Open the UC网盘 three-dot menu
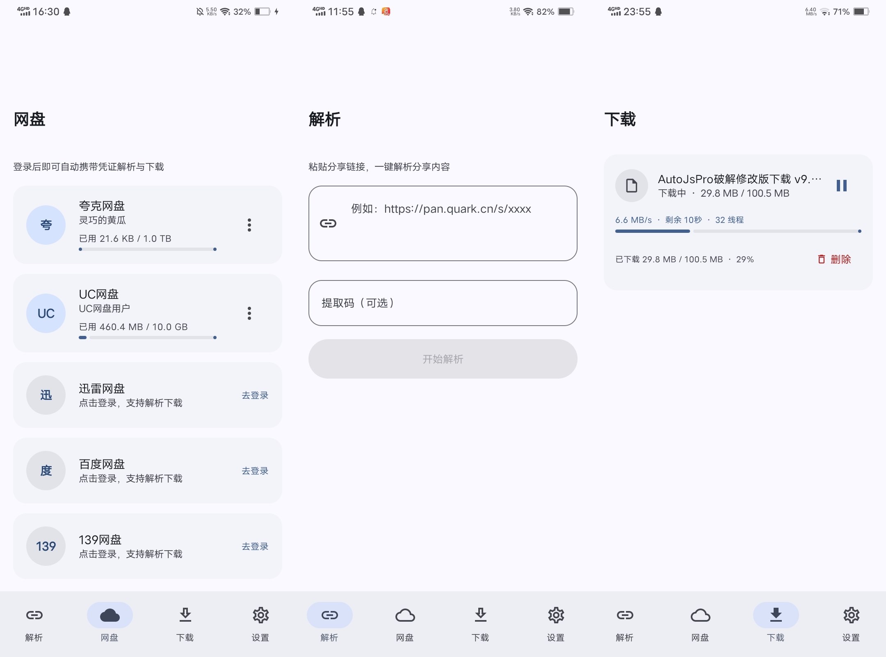886x657 pixels. pos(249,313)
